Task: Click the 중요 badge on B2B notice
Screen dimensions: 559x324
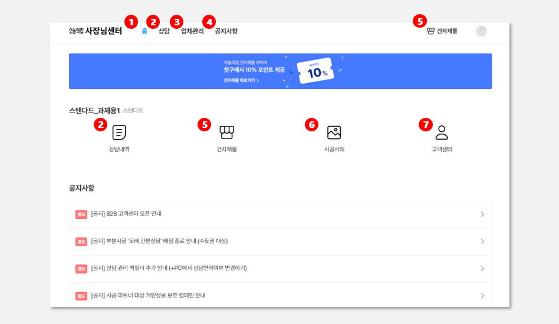Action: pyautogui.click(x=81, y=214)
